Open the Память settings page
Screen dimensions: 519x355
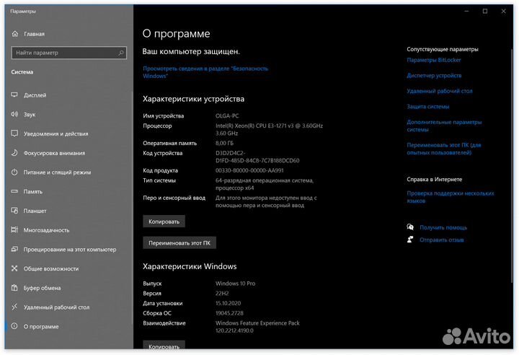pyautogui.click(x=32, y=191)
